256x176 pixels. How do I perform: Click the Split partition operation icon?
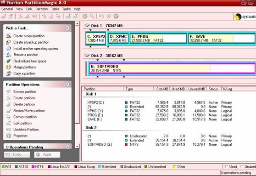(9, 123)
